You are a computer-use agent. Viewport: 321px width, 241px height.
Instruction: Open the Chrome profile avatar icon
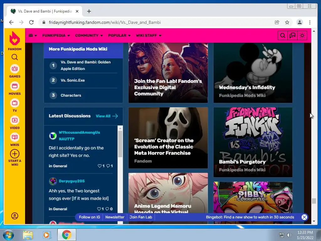coord(299,22)
